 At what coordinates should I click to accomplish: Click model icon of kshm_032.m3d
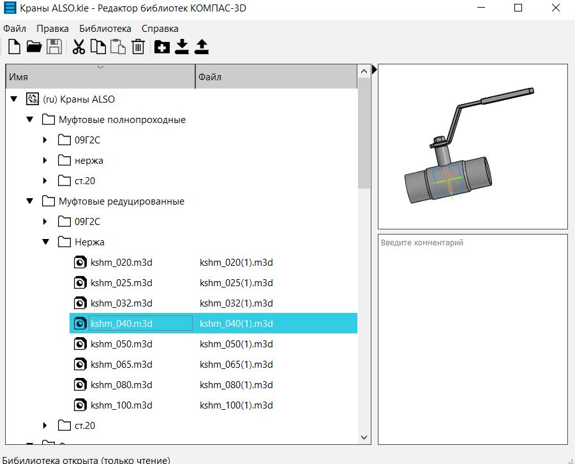pyautogui.click(x=80, y=303)
